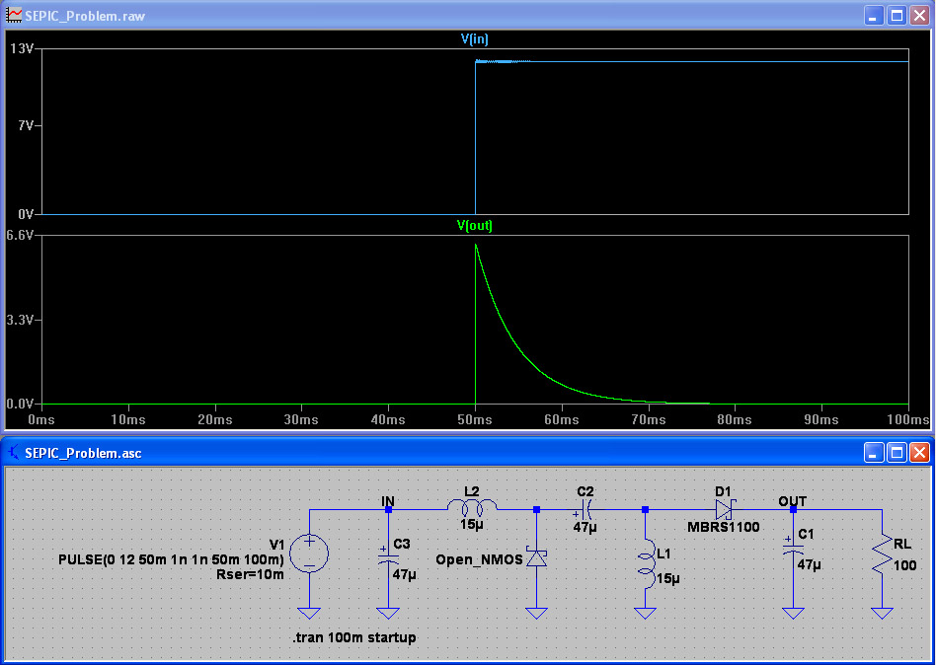936x665 pixels.
Task: Click the 15µ value under L2
Action: coord(472,524)
